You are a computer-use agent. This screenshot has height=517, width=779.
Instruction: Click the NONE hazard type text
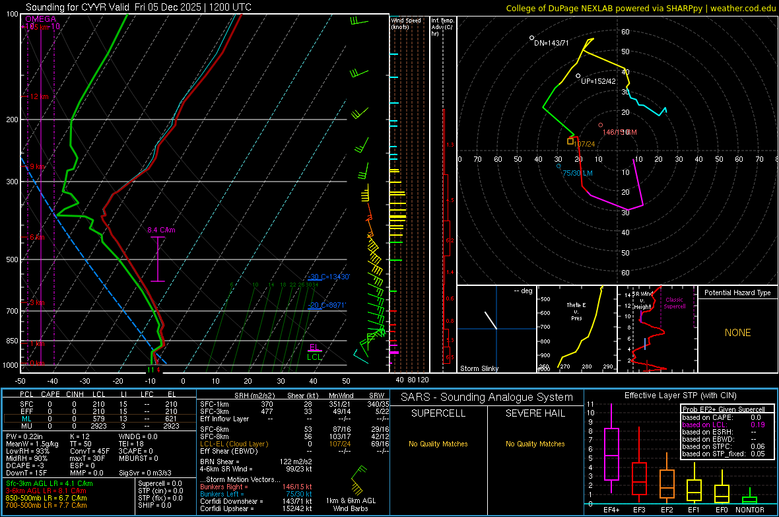click(x=737, y=333)
